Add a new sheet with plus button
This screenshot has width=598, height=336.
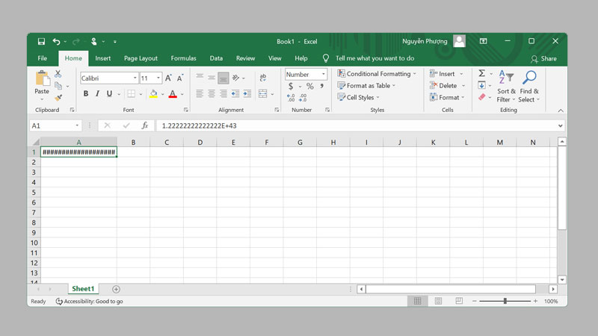(116, 289)
